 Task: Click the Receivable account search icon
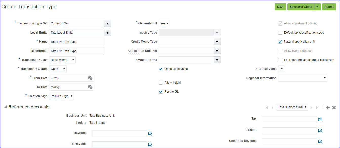point(150,145)
